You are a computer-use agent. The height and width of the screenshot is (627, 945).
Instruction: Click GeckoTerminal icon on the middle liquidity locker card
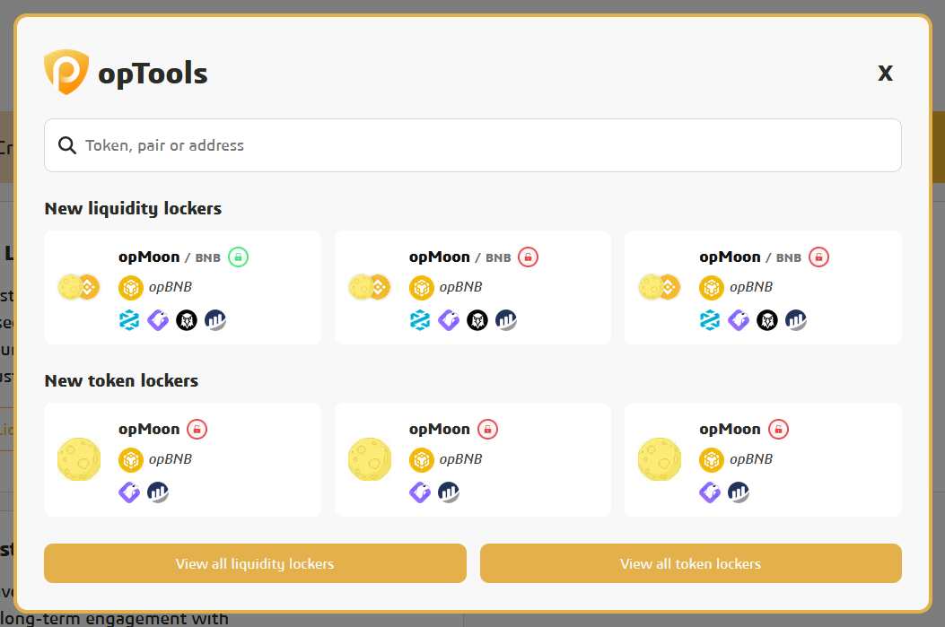click(449, 320)
